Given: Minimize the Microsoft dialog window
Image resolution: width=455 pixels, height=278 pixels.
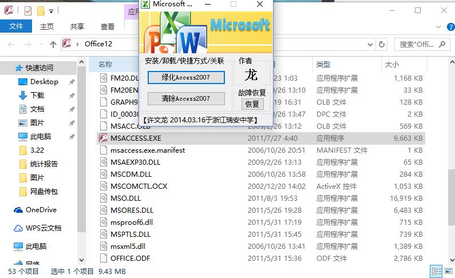Looking at the screenshot, I should click(x=208, y=4).
